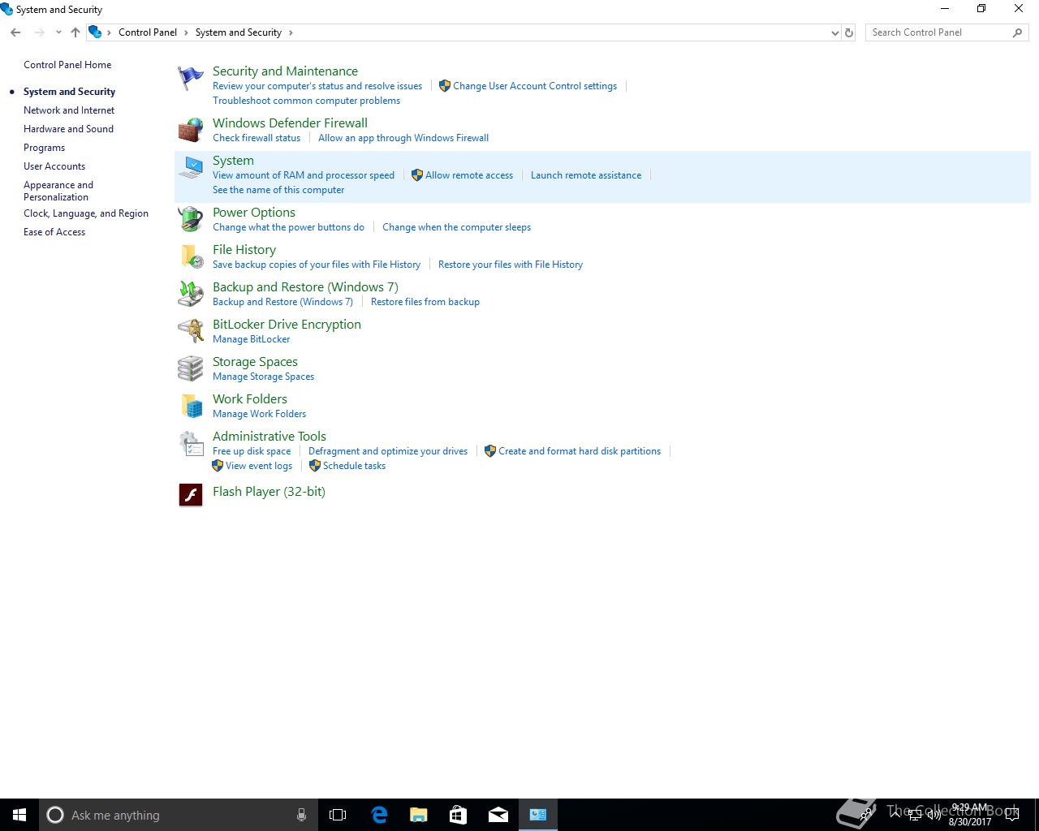Open Microsoft Edge from the taskbar
This screenshot has height=831, width=1039.
click(x=379, y=815)
